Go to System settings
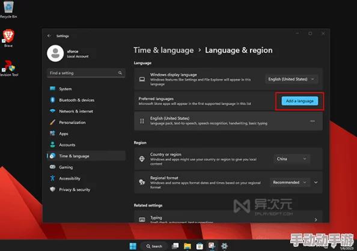357x251 pixels. click(86, 89)
